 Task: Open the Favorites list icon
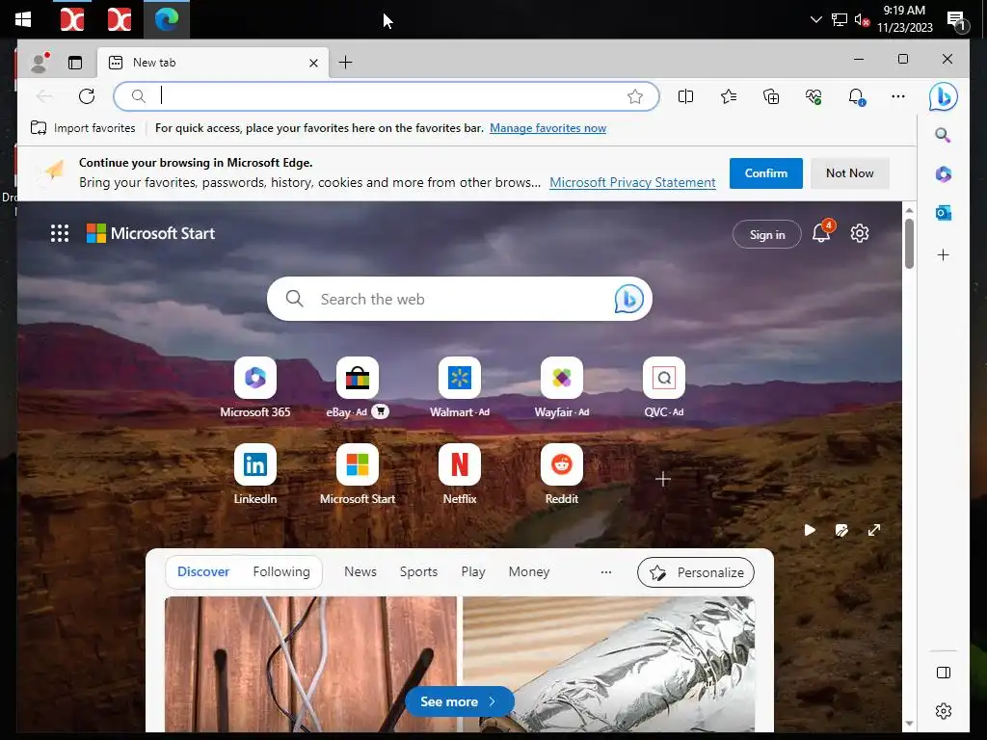729,96
